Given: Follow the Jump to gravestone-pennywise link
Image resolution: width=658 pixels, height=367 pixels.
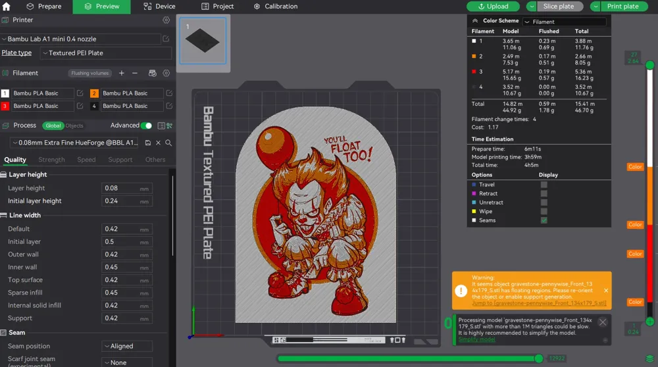Looking at the screenshot, I should coord(539,303).
